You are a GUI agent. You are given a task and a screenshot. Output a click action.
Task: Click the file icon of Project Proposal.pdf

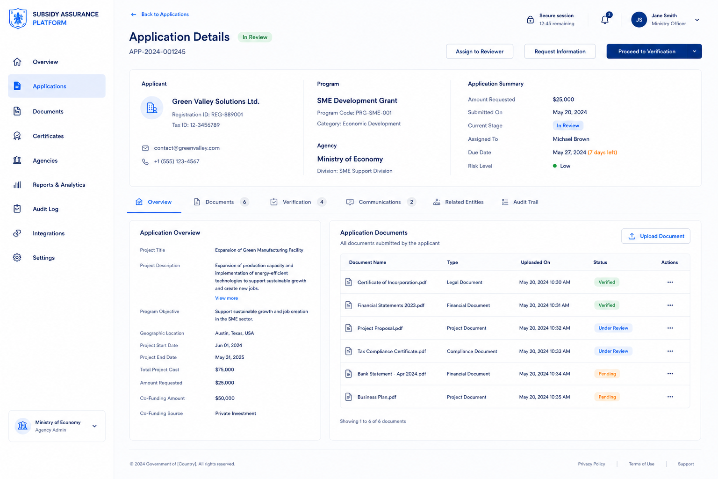tap(348, 328)
